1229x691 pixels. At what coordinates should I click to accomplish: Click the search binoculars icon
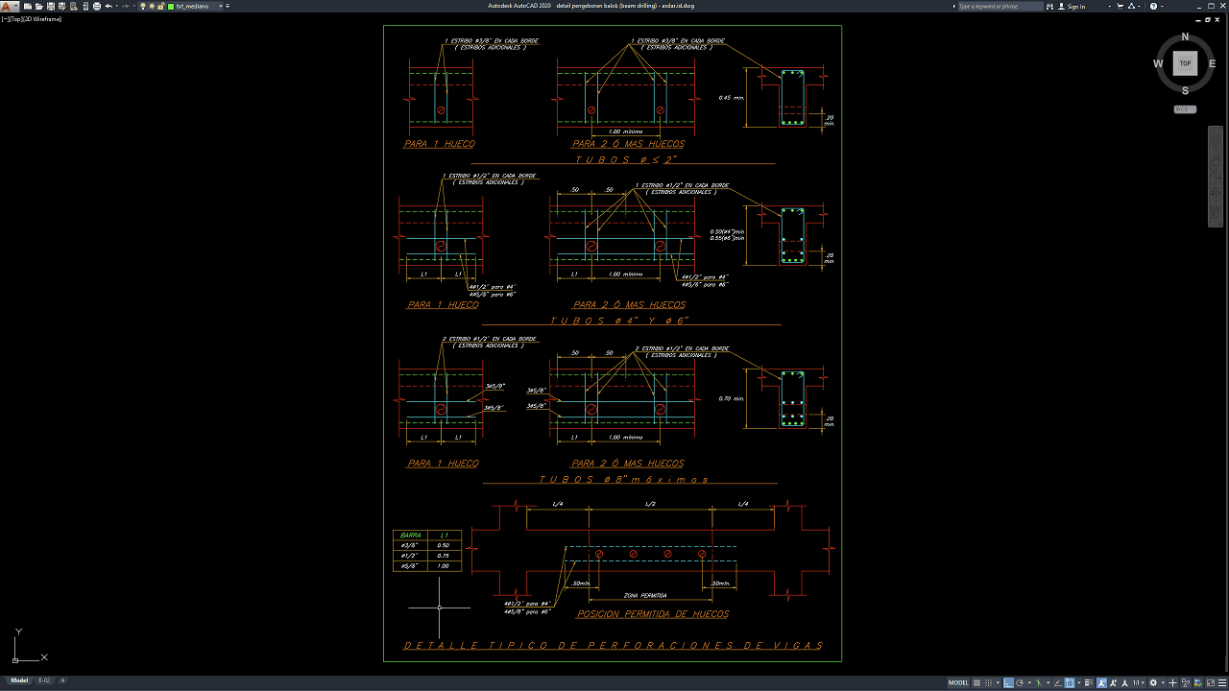[x=1050, y=7]
